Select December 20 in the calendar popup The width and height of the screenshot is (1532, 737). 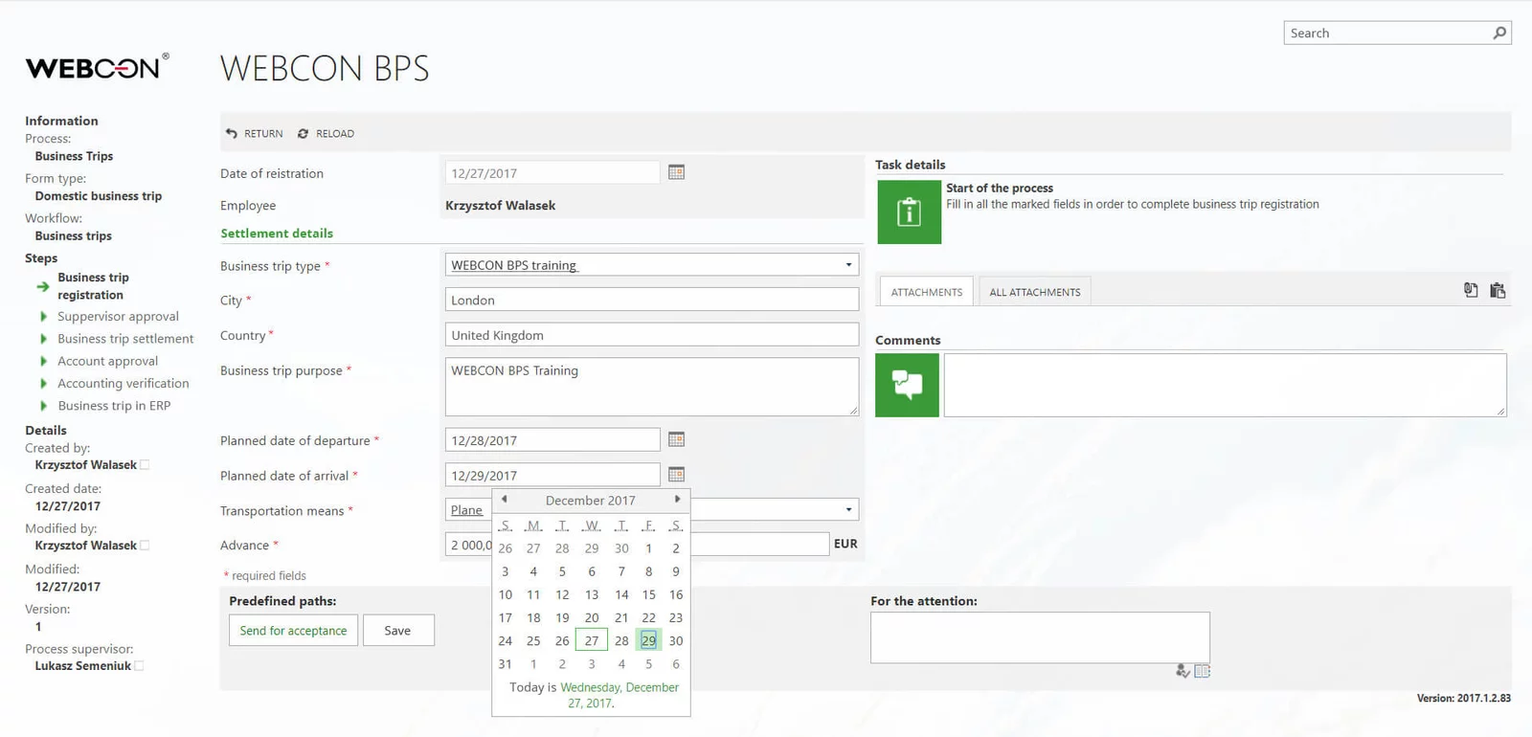pyautogui.click(x=592, y=617)
